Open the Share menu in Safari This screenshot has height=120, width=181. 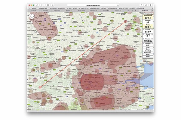[x=141, y=5]
